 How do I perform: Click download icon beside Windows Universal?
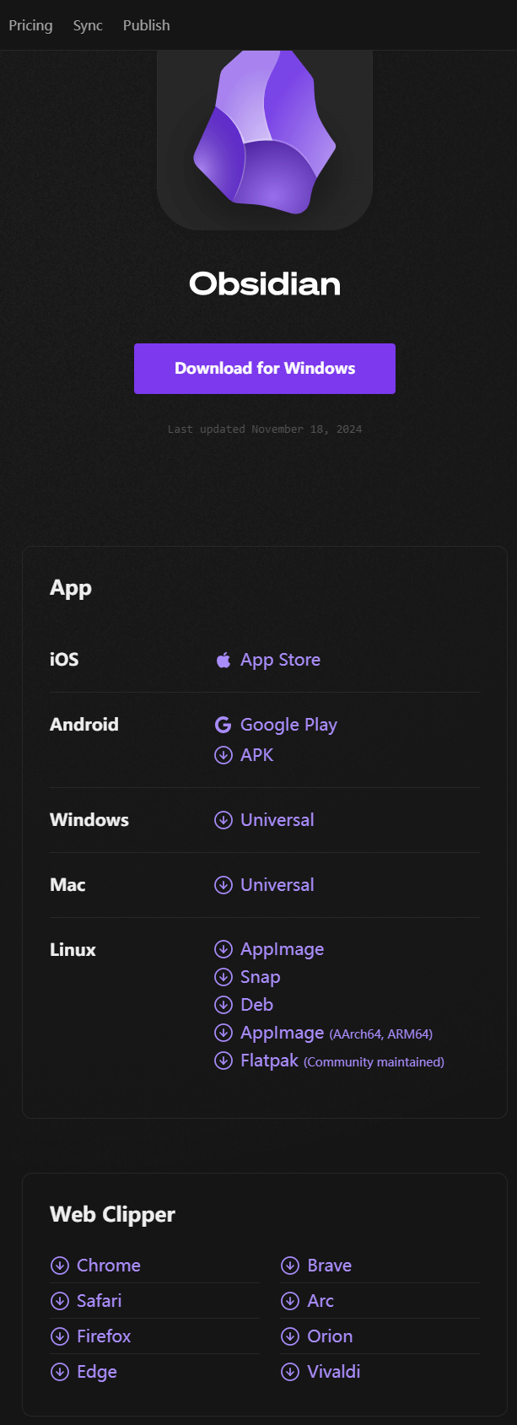coord(223,820)
